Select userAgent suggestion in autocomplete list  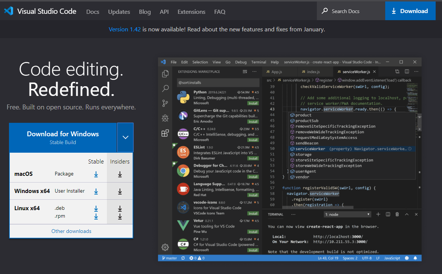pyautogui.click(x=351, y=171)
